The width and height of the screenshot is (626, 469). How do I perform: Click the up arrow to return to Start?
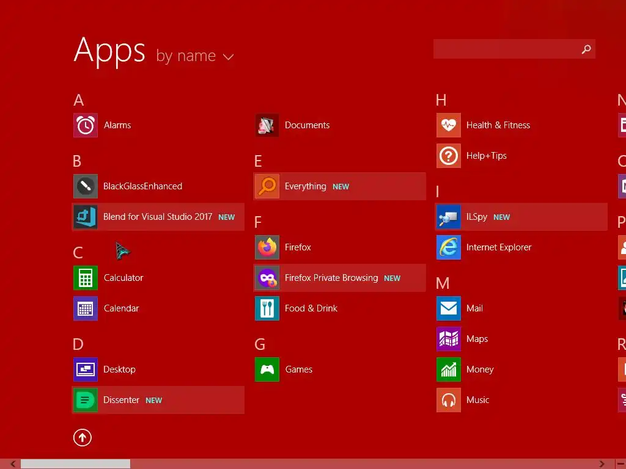pyautogui.click(x=83, y=437)
